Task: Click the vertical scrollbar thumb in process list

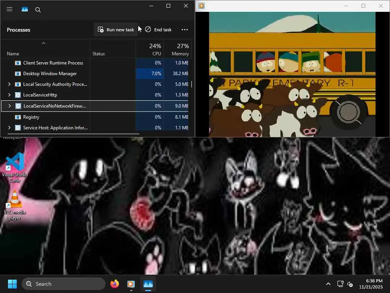Action: coord(192,84)
